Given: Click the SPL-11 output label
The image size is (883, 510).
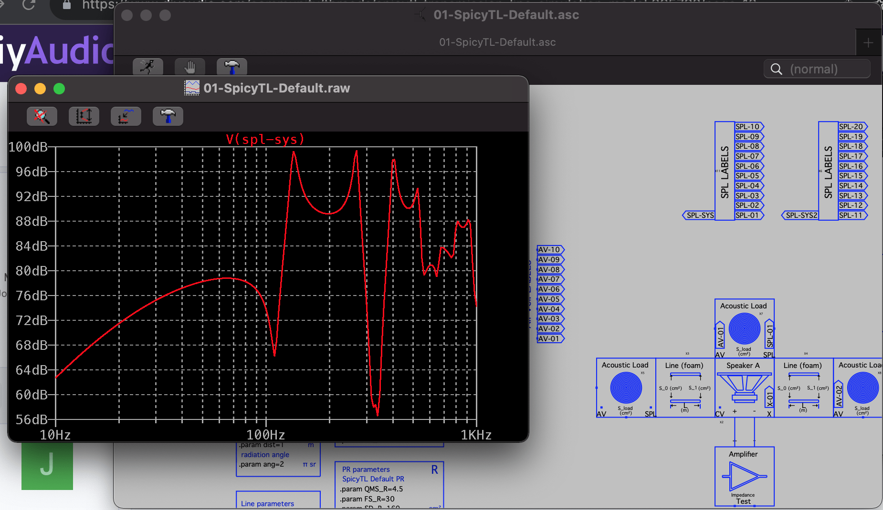Looking at the screenshot, I should [853, 215].
